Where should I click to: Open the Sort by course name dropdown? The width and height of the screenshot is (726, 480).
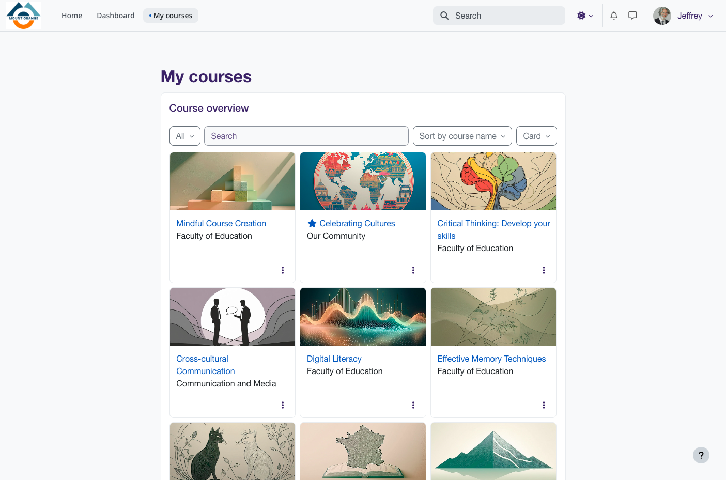(x=462, y=136)
